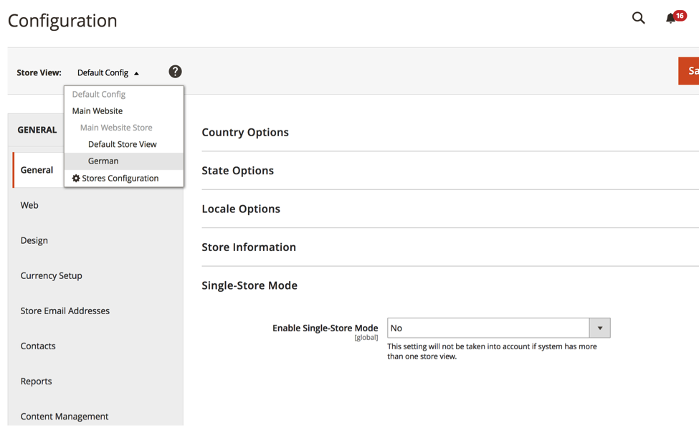Image resolution: width=699 pixels, height=426 pixels.
Task: Open the admin search
Action: coord(638,18)
